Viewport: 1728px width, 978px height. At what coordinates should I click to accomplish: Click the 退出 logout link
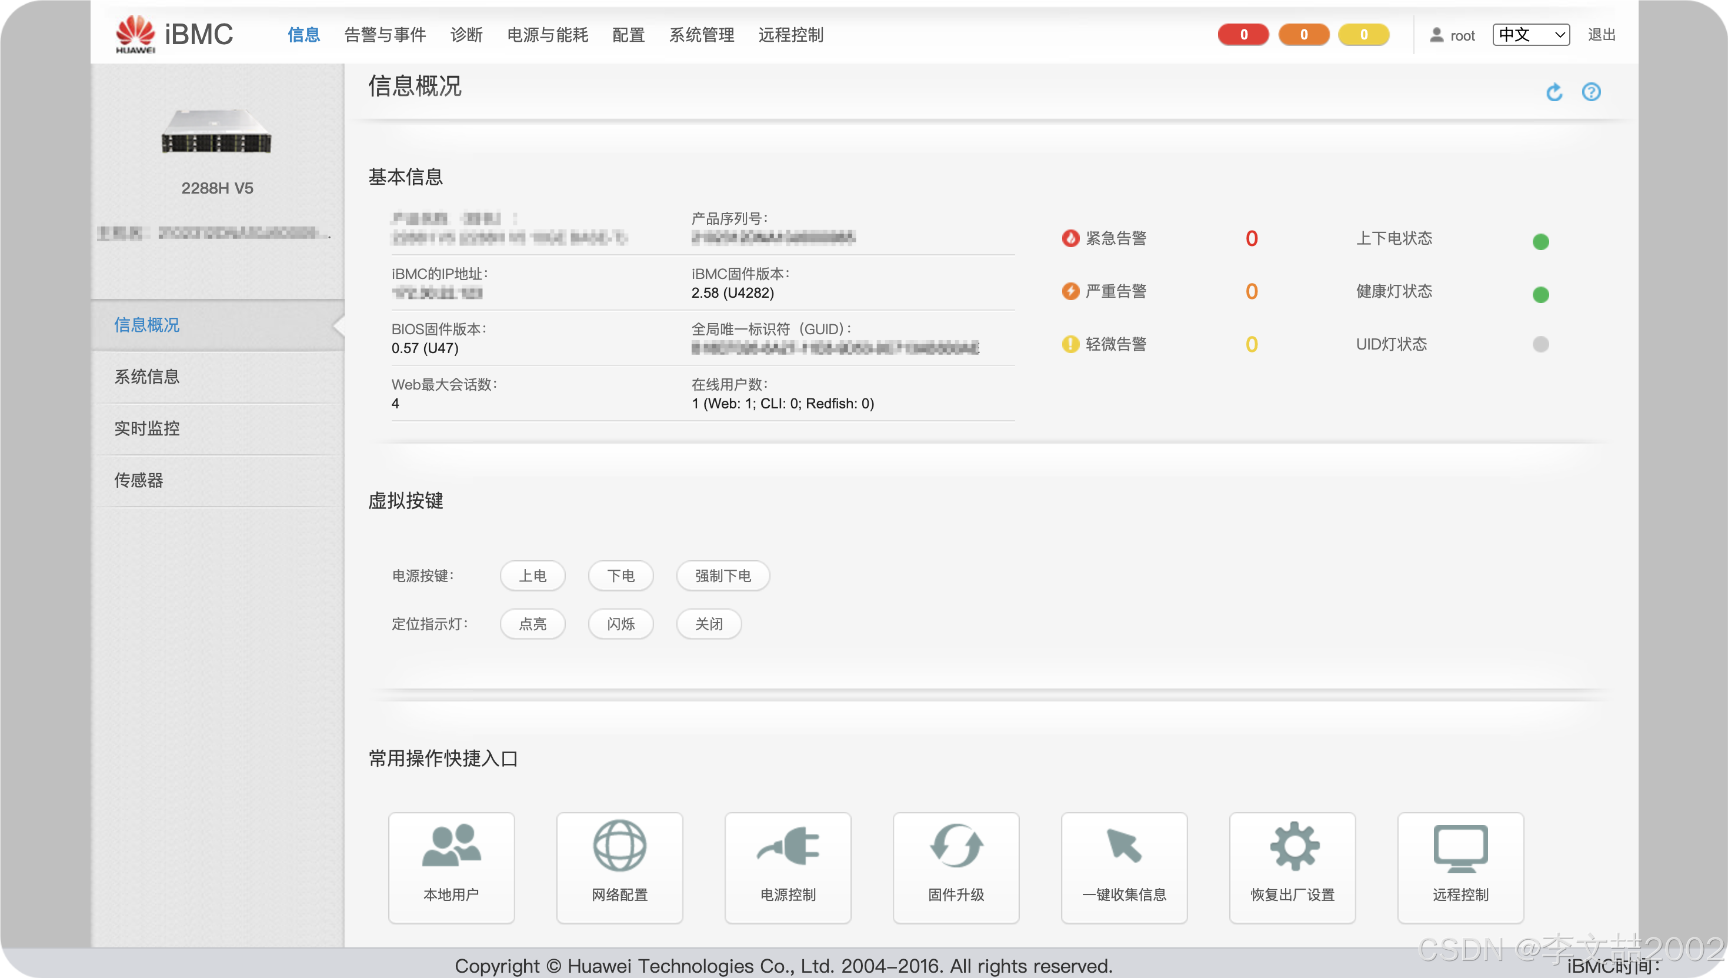1601,35
